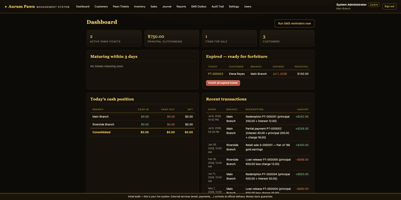This screenshot has height=200, width=401.
Task: Open the Dashboard menu item
Action: [x=83, y=6]
